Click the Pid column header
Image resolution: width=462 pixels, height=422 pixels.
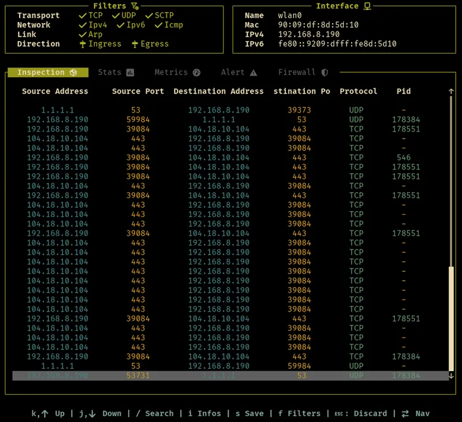[404, 91]
